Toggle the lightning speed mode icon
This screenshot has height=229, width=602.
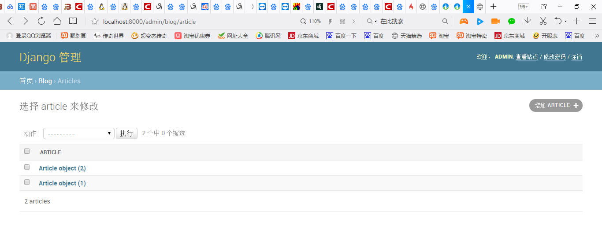[330, 21]
